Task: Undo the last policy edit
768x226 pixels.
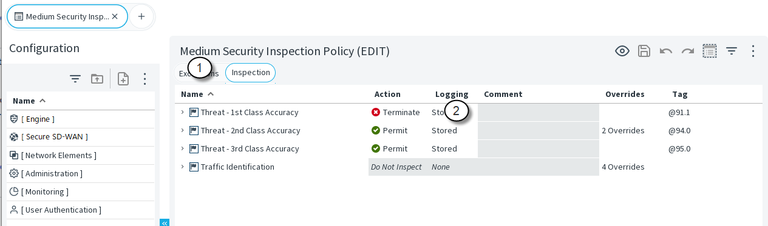Action: [x=666, y=51]
